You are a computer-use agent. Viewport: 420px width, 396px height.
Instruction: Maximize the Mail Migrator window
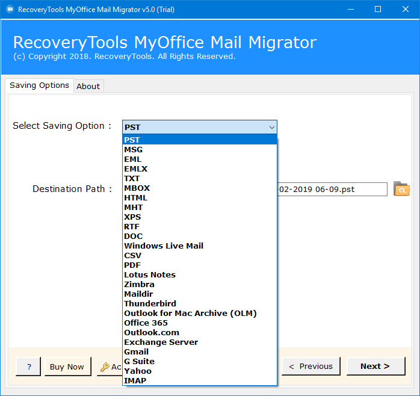pyautogui.click(x=378, y=10)
